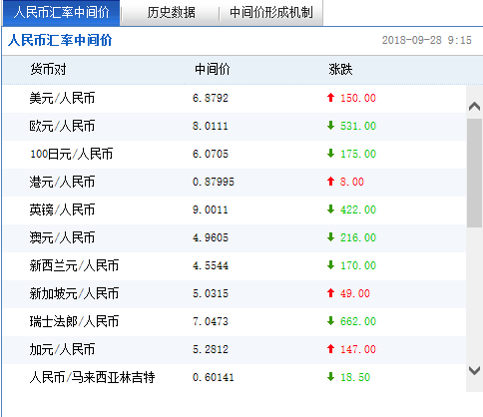
Task: Click the red up arrow in 加元/人民币 row
Action: point(330,349)
